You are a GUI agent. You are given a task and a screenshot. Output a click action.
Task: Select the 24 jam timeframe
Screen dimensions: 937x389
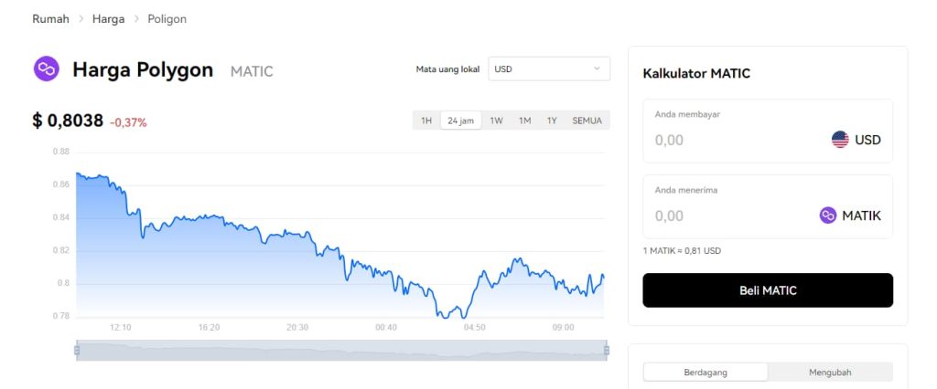pos(460,121)
